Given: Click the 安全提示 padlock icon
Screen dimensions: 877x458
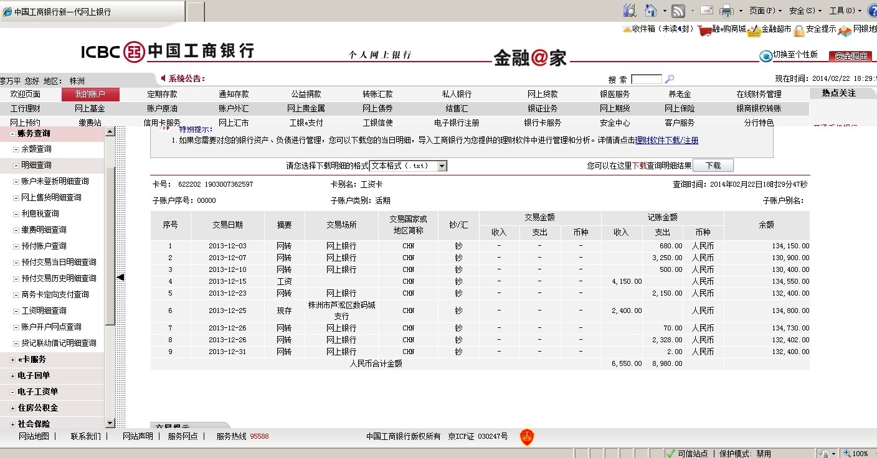Looking at the screenshot, I should [799, 30].
